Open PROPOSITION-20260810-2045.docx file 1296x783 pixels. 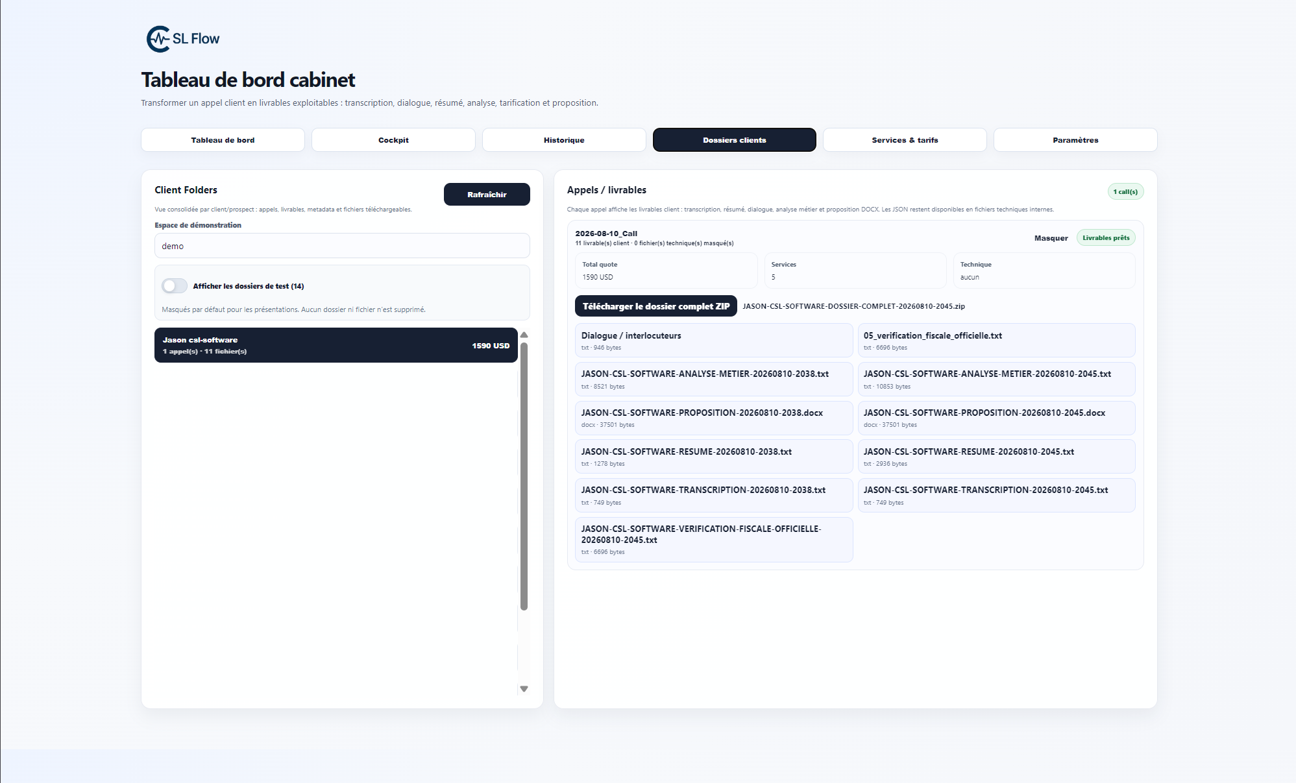click(996, 418)
